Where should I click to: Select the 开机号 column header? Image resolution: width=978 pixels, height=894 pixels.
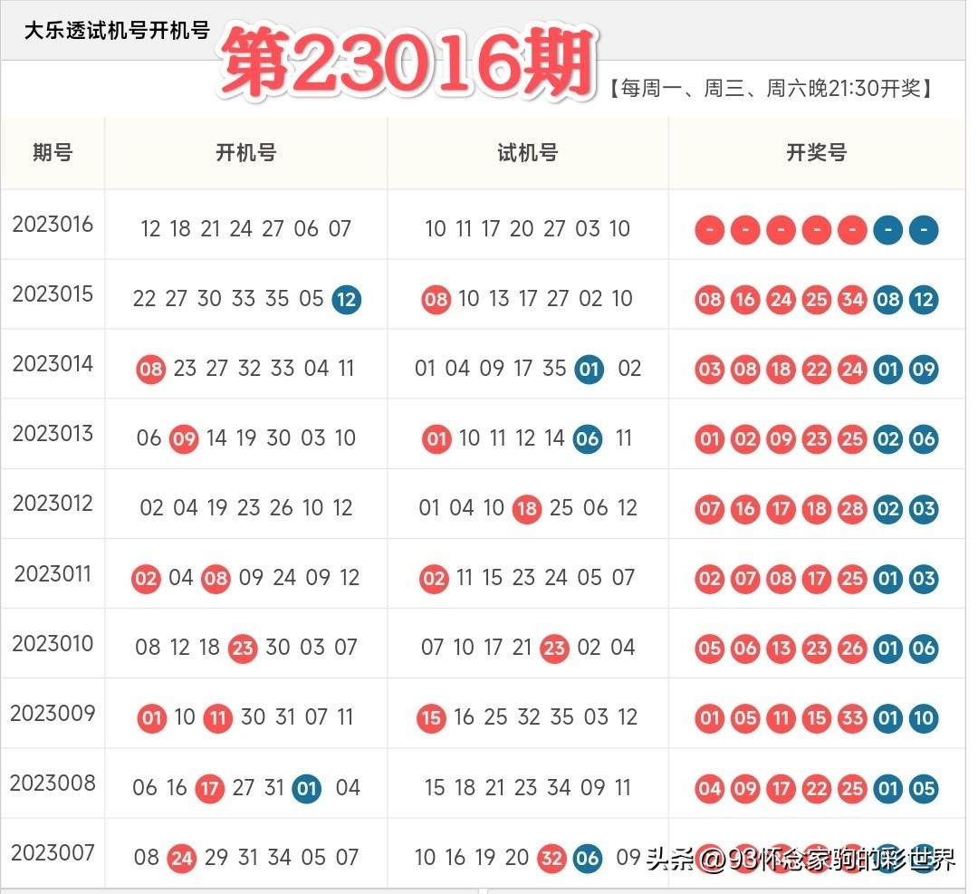(x=245, y=152)
